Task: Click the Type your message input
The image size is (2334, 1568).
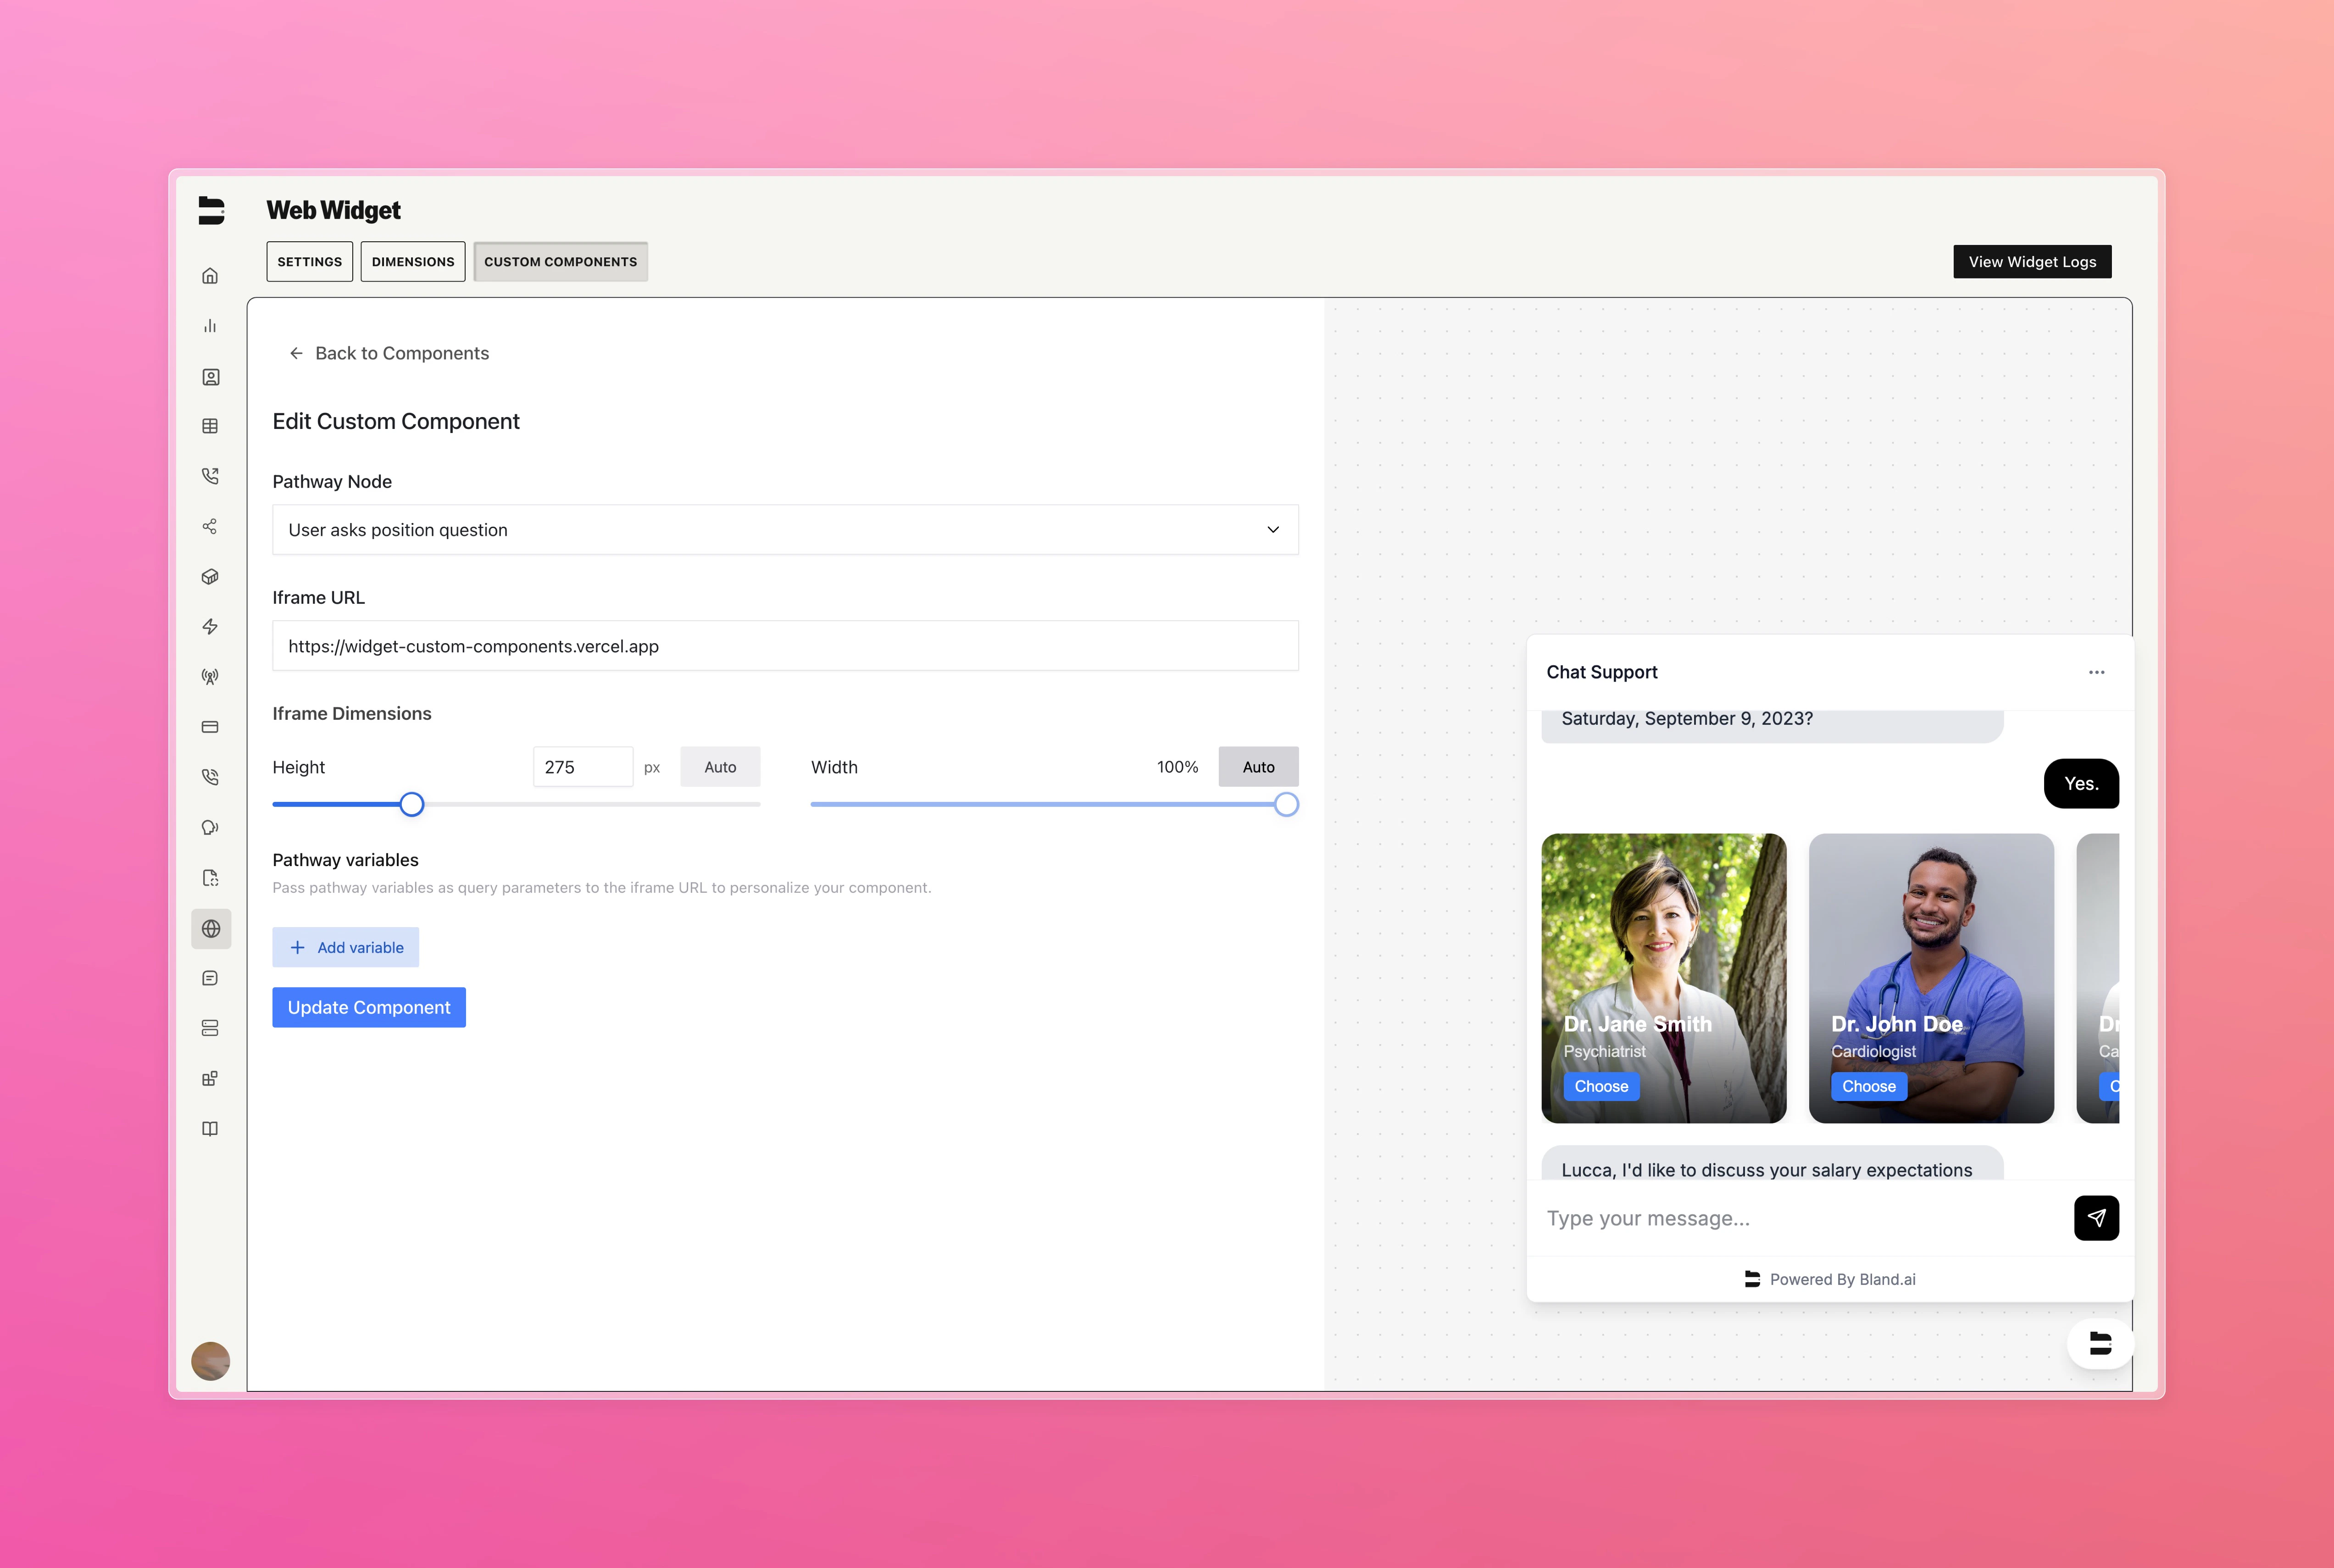Action: 1800,1218
